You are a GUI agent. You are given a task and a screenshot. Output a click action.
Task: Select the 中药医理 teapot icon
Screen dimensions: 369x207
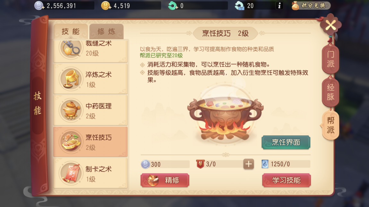(x=71, y=110)
